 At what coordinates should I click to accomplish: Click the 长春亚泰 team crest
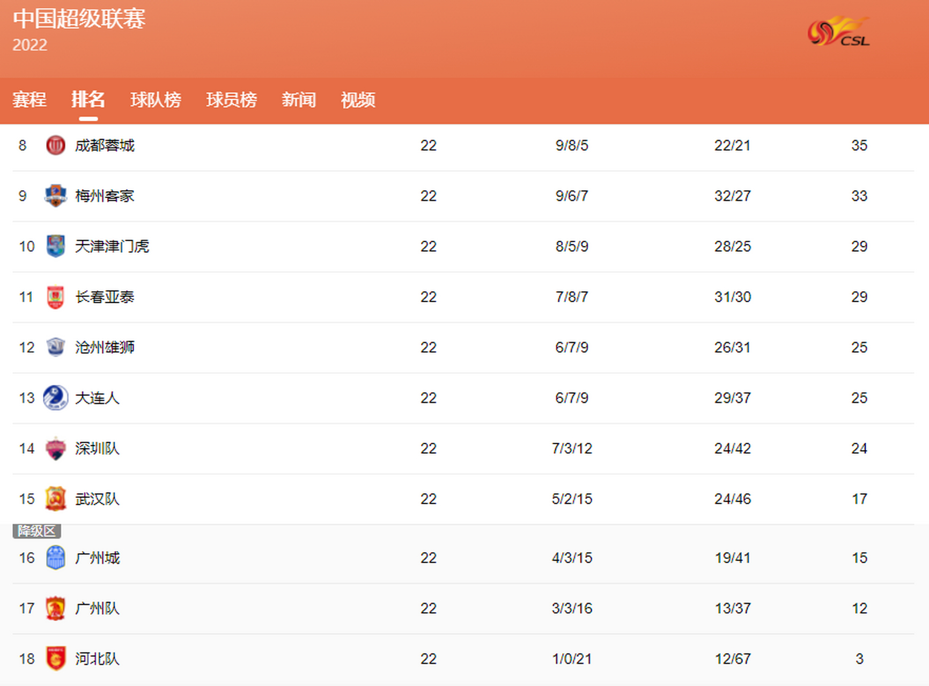pos(55,297)
